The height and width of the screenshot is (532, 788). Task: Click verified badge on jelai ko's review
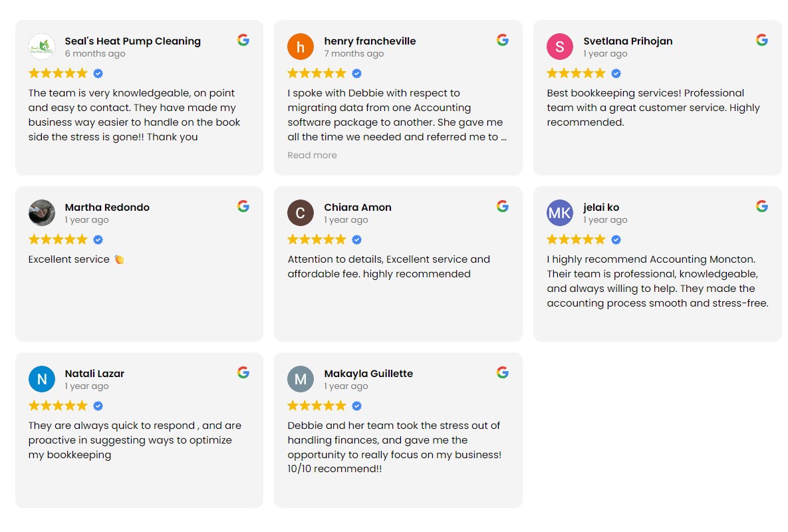click(616, 239)
